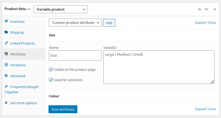Uncheck Used for variations checkbox
The image size is (221, 118).
[x=51, y=80]
